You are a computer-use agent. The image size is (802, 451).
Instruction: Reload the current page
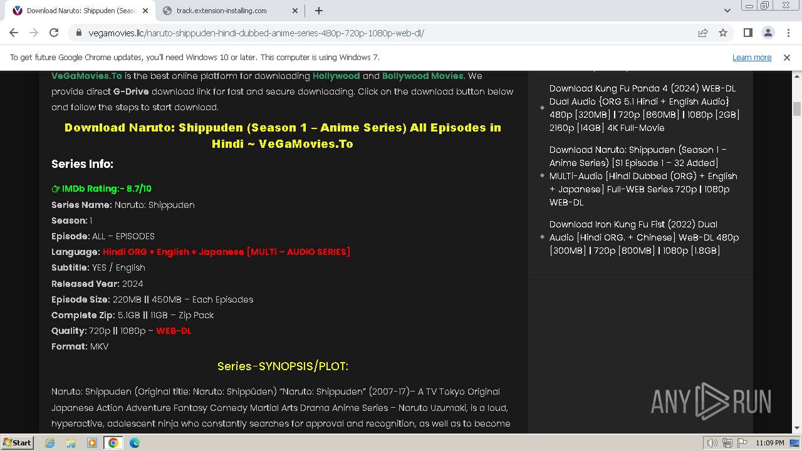[x=54, y=33]
